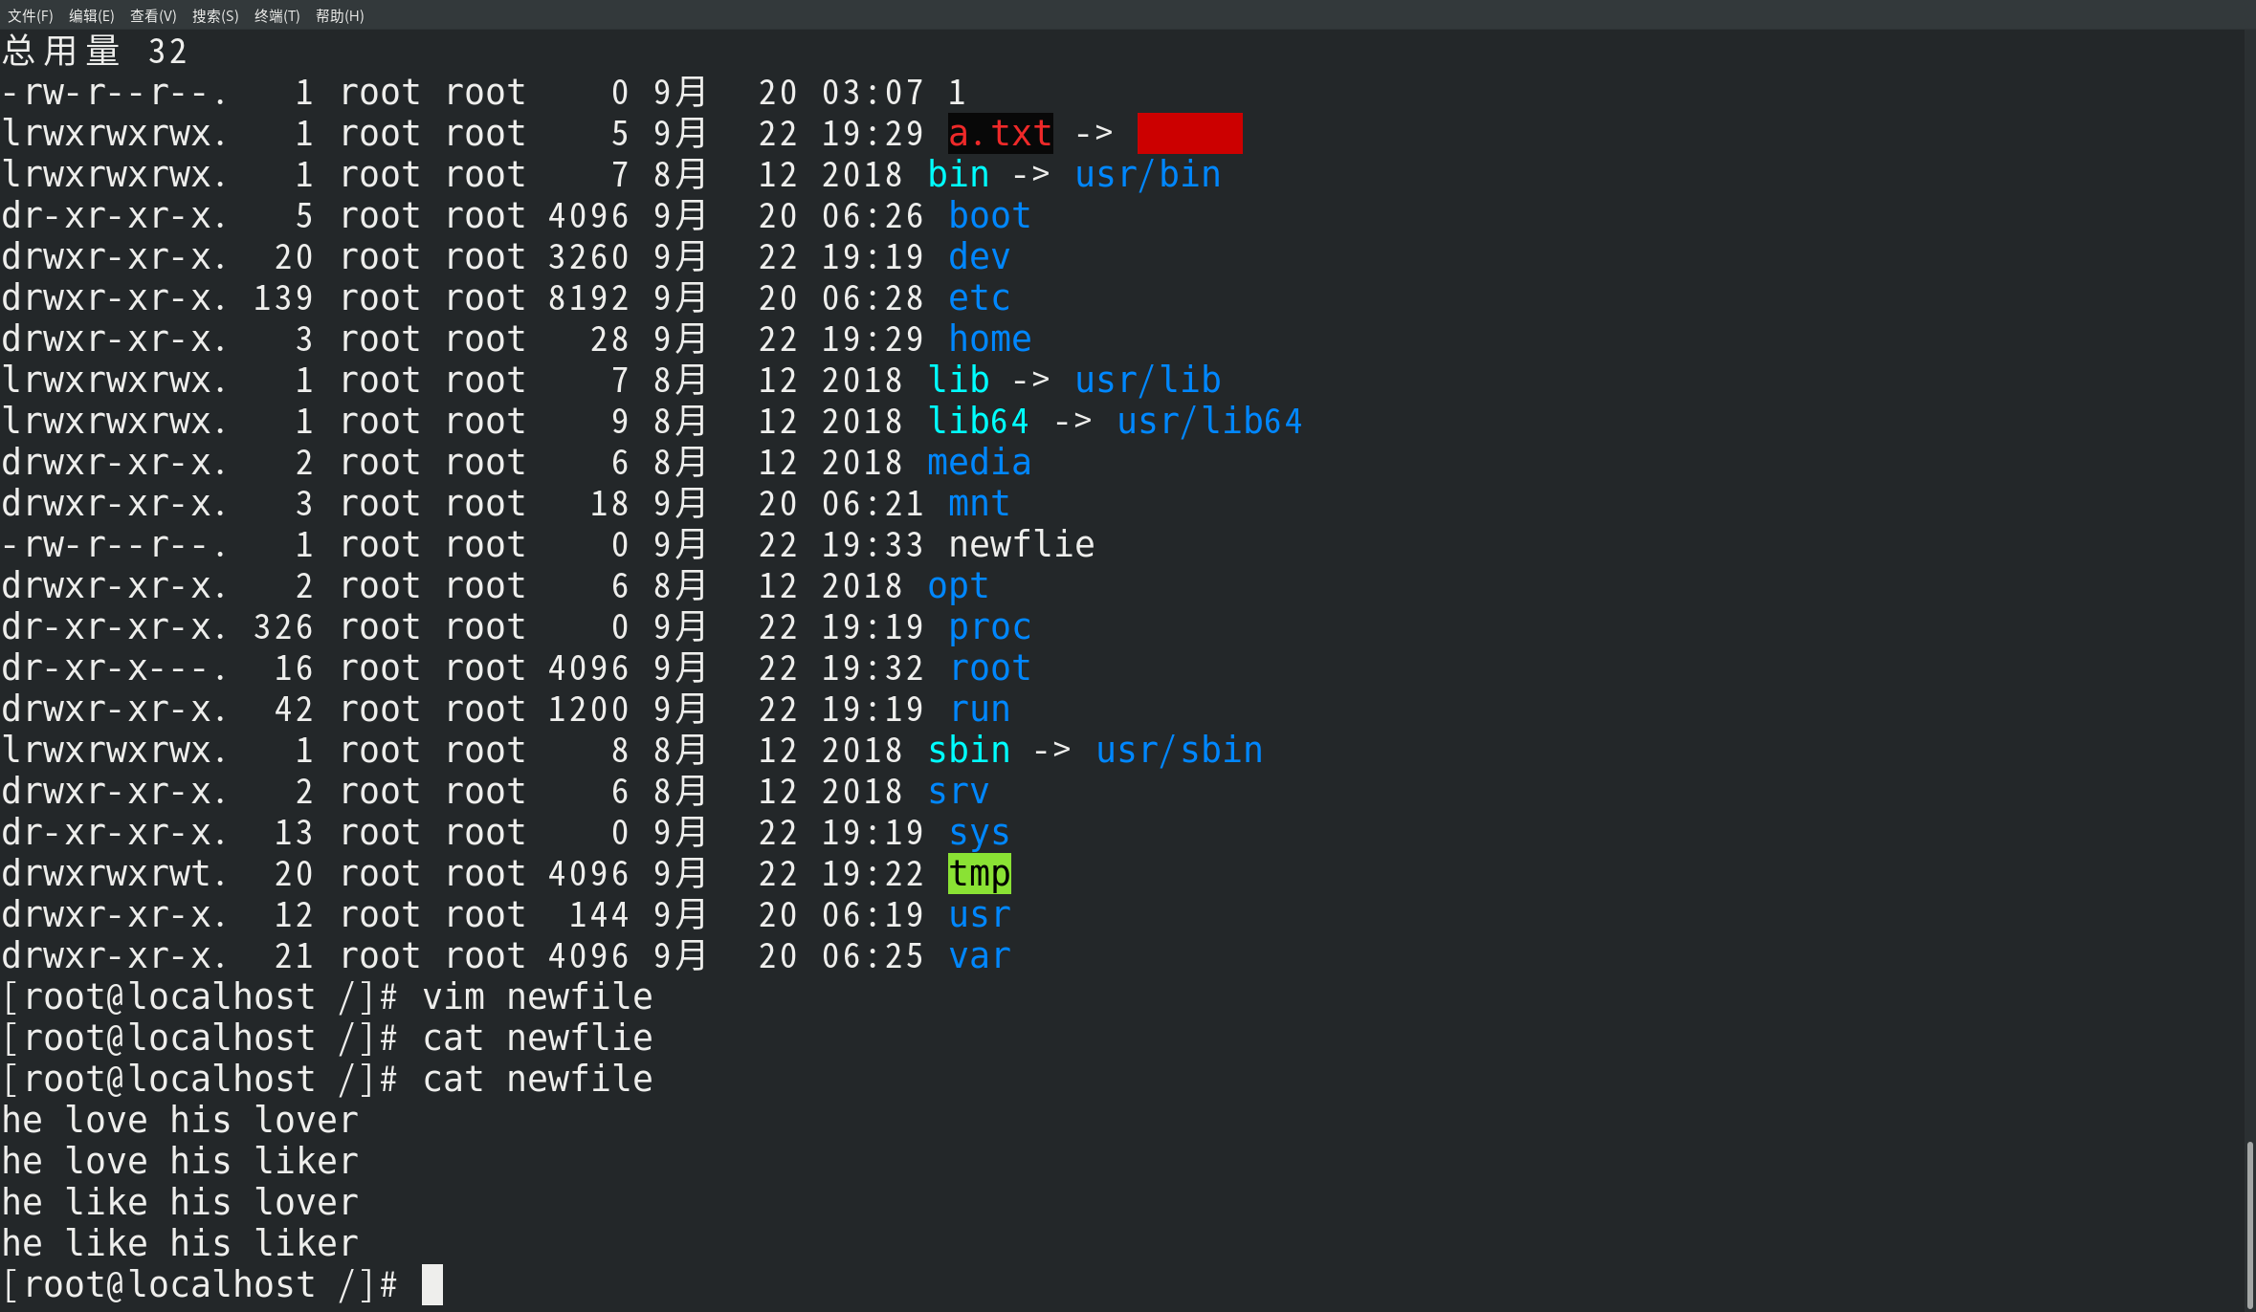This screenshot has height=1312, width=2256.
Task: Click the green highlighted tmp directory
Action: pos(979,873)
